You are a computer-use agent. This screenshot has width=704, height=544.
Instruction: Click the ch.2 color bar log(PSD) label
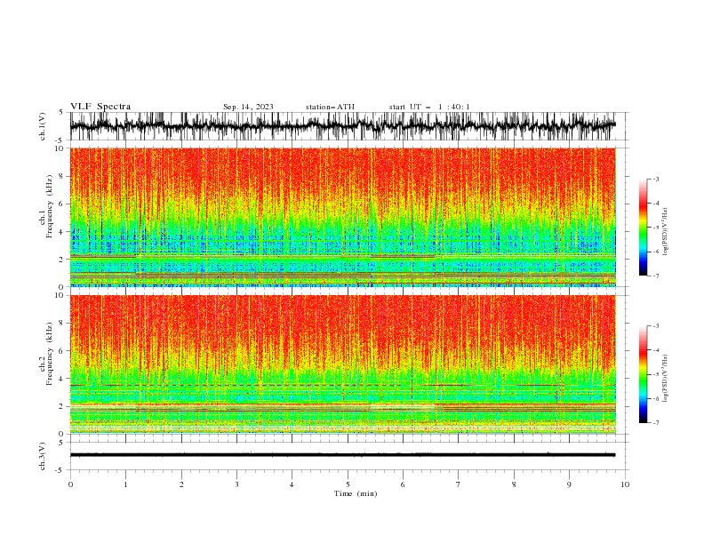(666, 379)
